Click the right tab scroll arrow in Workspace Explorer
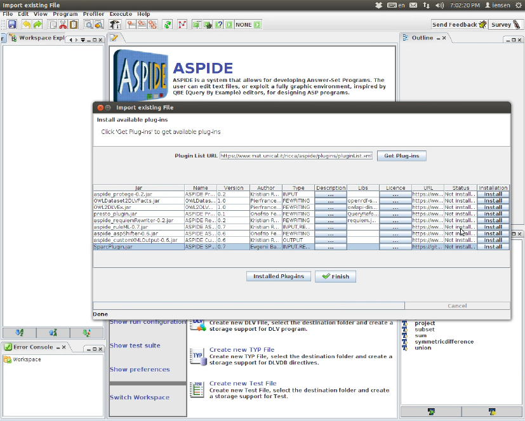 pyautogui.click(x=77, y=40)
